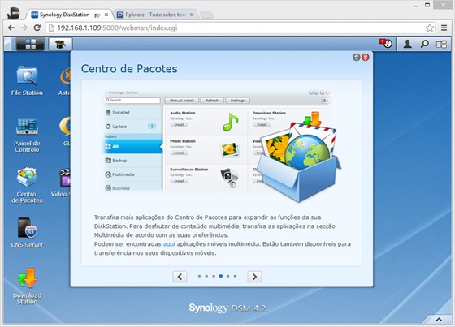Open the notifications info icon

386,44
